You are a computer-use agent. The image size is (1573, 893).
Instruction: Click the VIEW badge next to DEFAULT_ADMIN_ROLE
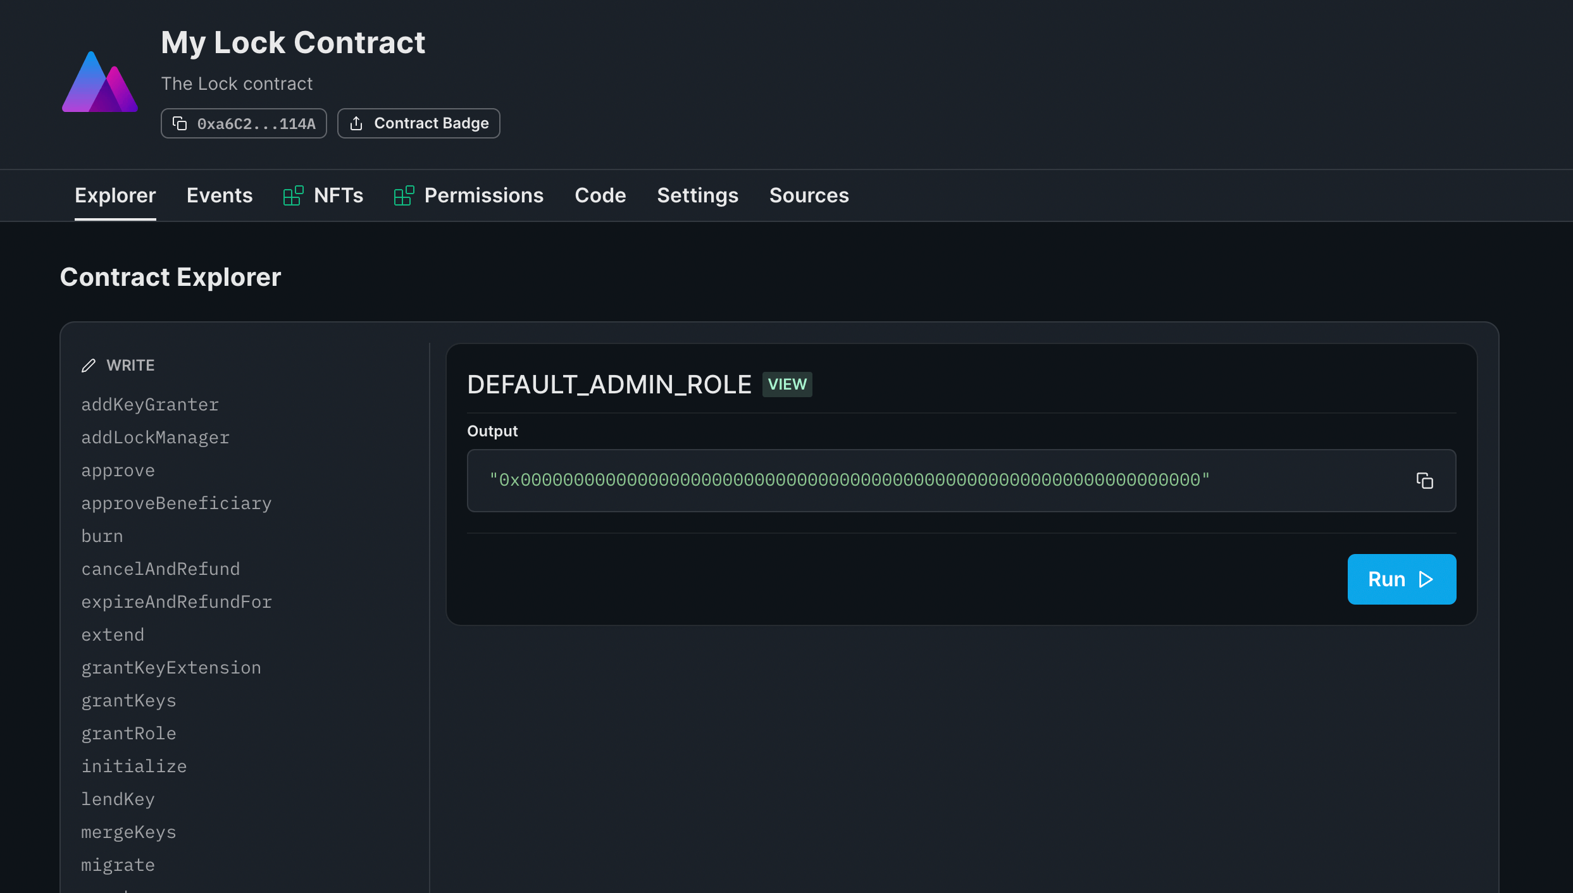(786, 384)
